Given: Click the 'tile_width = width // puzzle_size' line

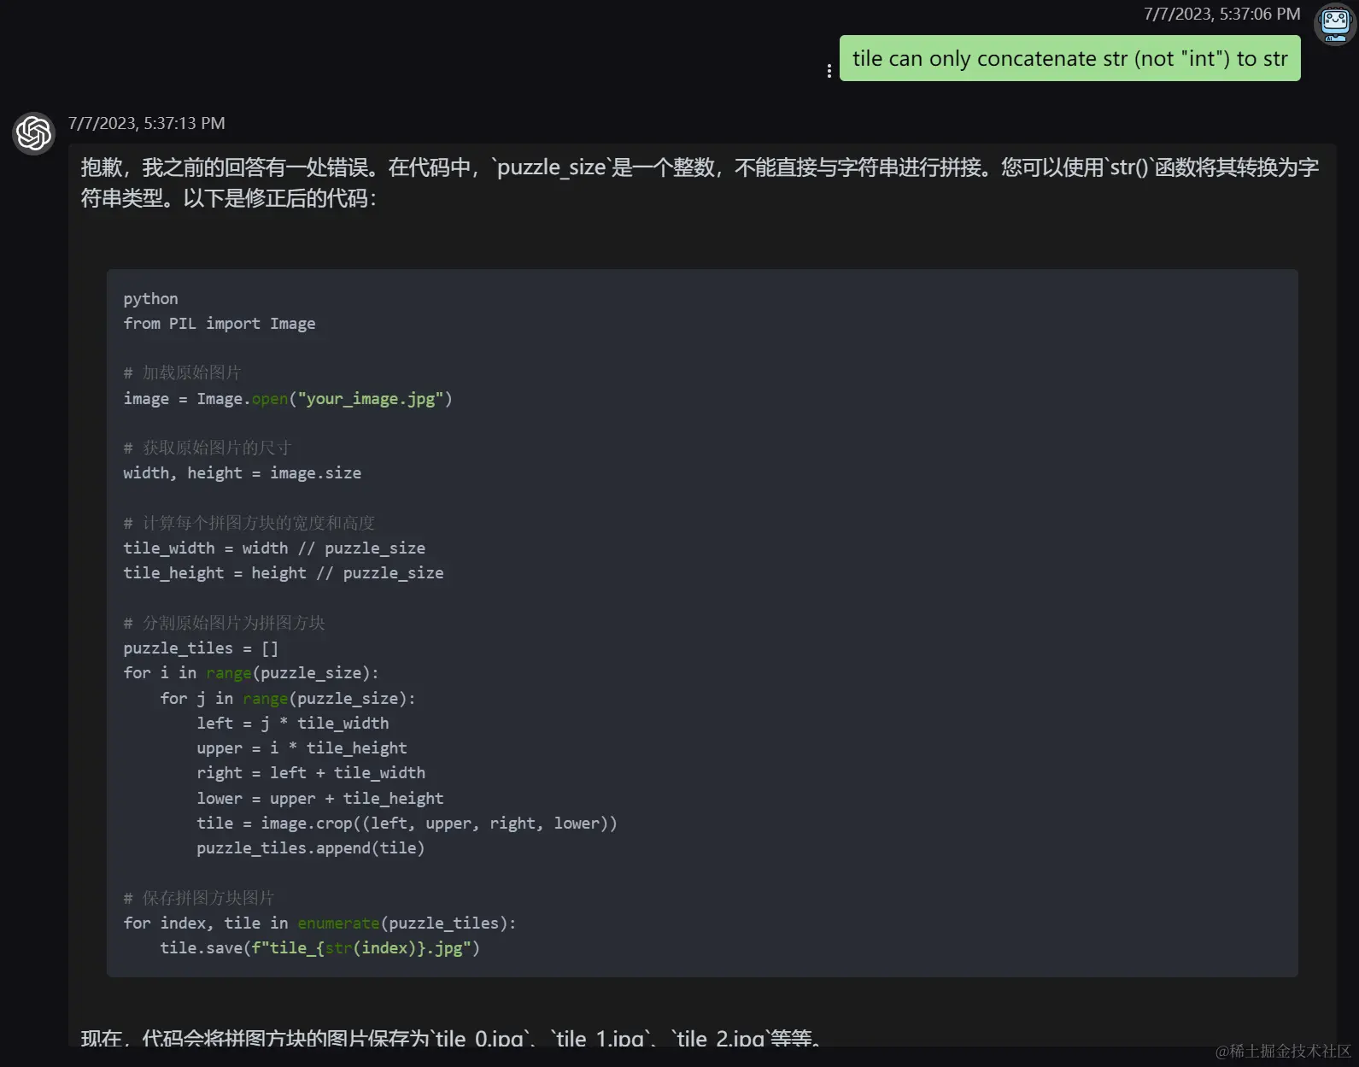Looking at the screenshot, I should click(274, 548).
